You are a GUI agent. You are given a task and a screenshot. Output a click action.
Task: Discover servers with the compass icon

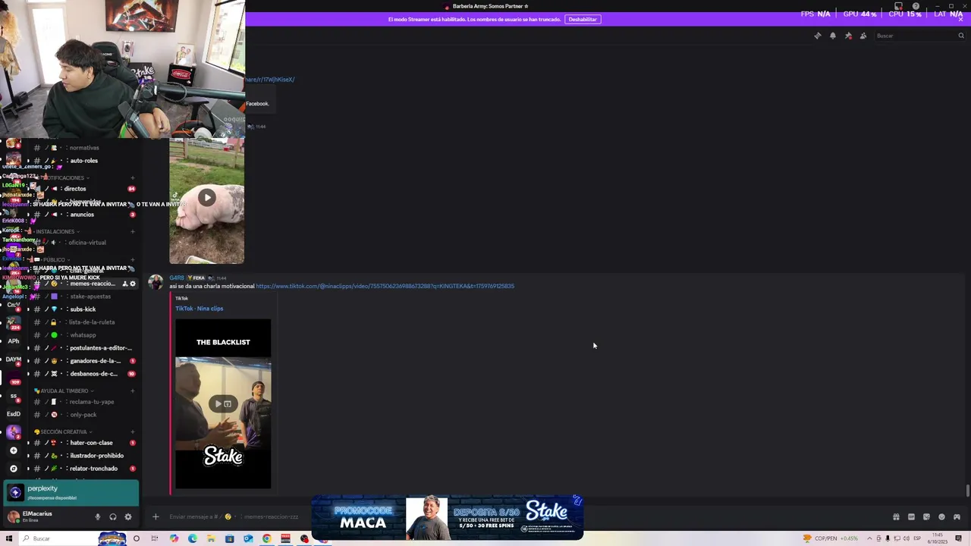pyautogui.click(x=13, y=469)
